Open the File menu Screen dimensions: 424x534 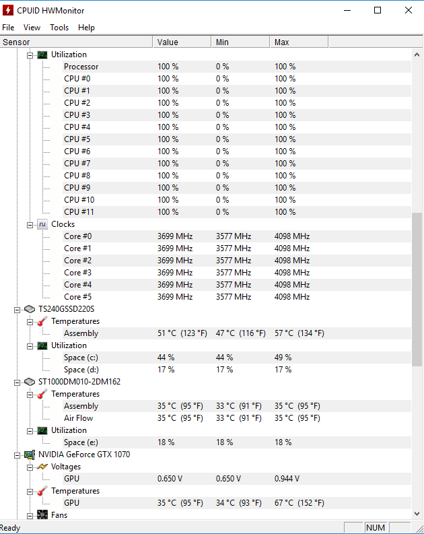(8, 28)
